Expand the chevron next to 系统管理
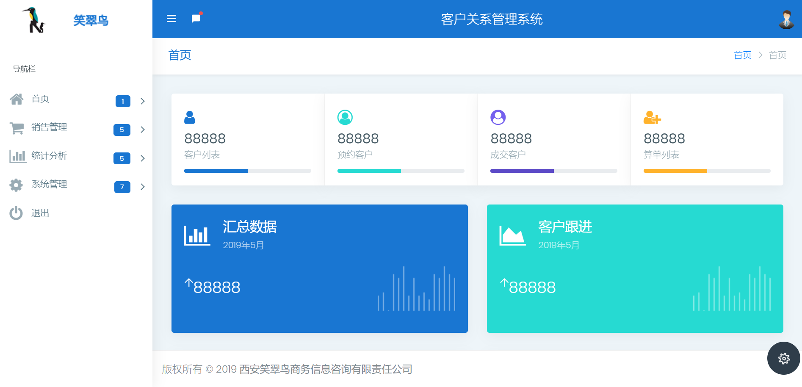Screen dimensions: 802x387 coord(143,187)
